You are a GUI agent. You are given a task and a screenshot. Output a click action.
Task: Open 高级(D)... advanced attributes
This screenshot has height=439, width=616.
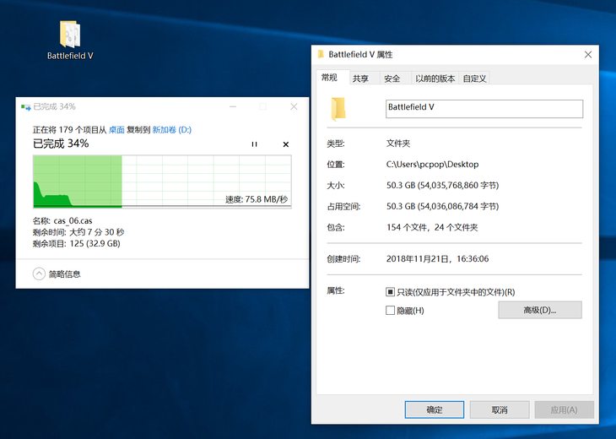pos(539,310)
